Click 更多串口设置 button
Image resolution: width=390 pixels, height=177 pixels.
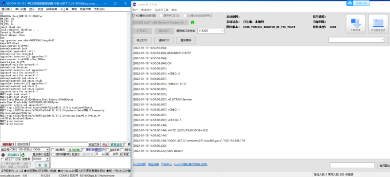pos(41,154)
